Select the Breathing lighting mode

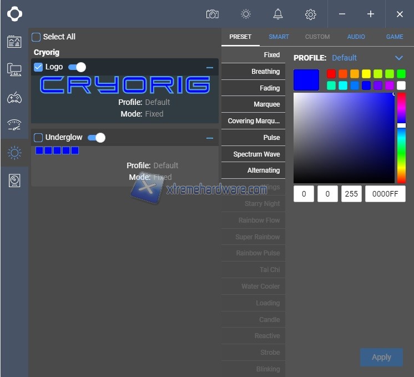pos(254,72)
